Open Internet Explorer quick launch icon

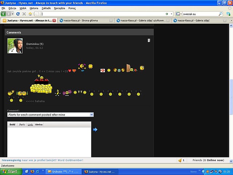pyautogui.click(x=37, y=172)
